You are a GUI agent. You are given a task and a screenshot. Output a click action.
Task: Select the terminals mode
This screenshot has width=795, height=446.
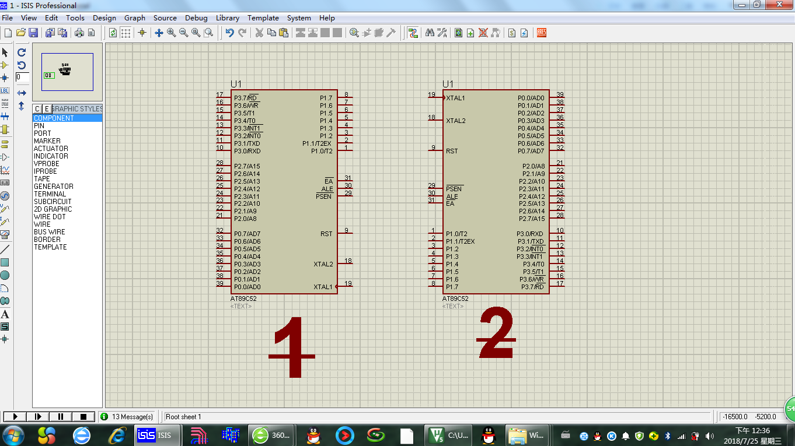tap(5, 145)
